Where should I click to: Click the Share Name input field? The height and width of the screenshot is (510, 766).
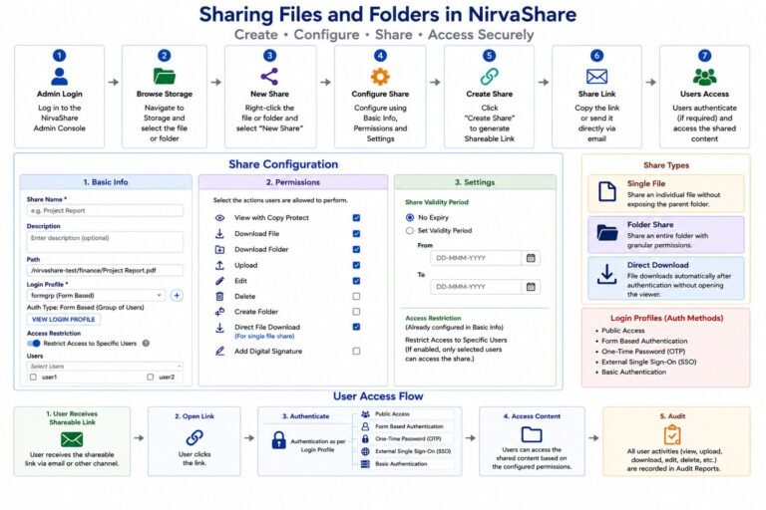point(105,211)
